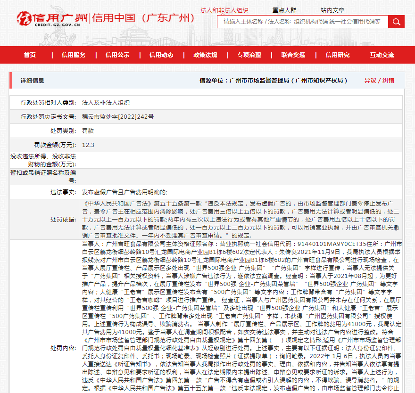Screen dimensions: 415x393
Task: Click the 处罚内容 paragraph beginning 当事人：广州吉旺食品有限公司
Action: 241,316
